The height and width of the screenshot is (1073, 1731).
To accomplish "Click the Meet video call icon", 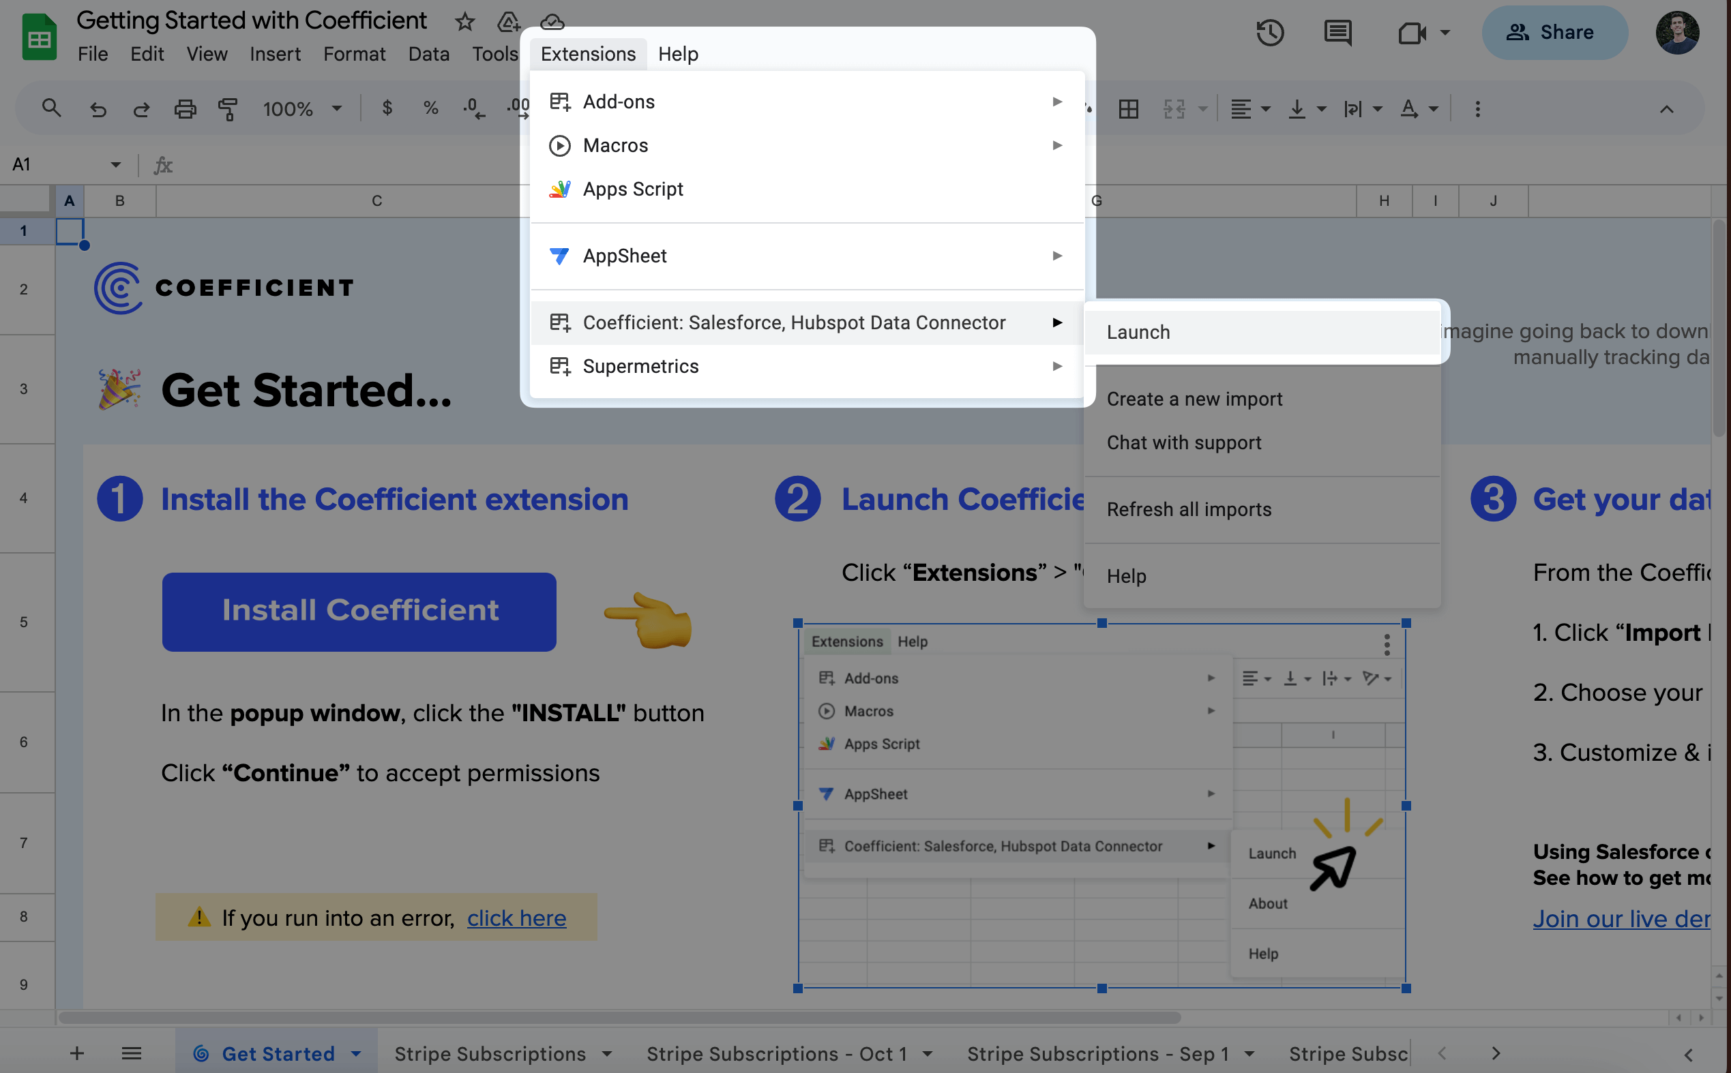I will coord(1412,33).
